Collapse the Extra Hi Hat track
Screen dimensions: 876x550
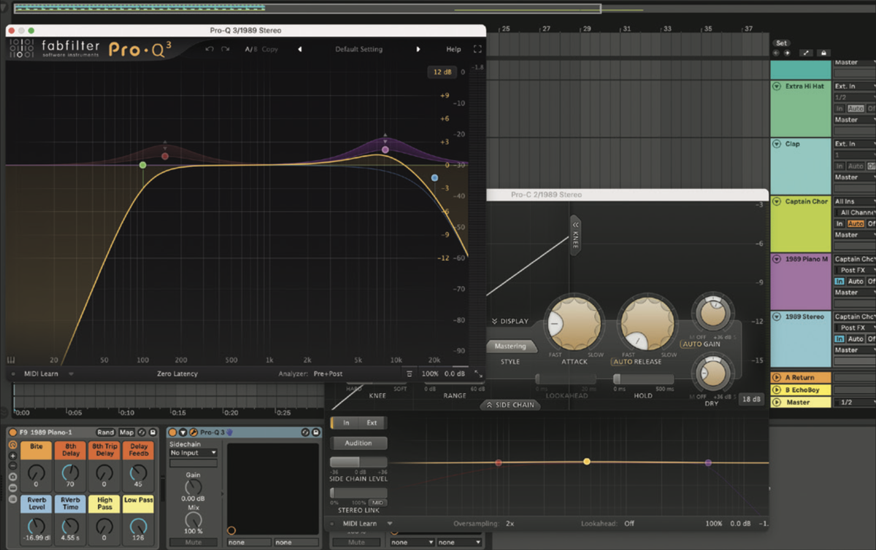(x=776, y=86)
